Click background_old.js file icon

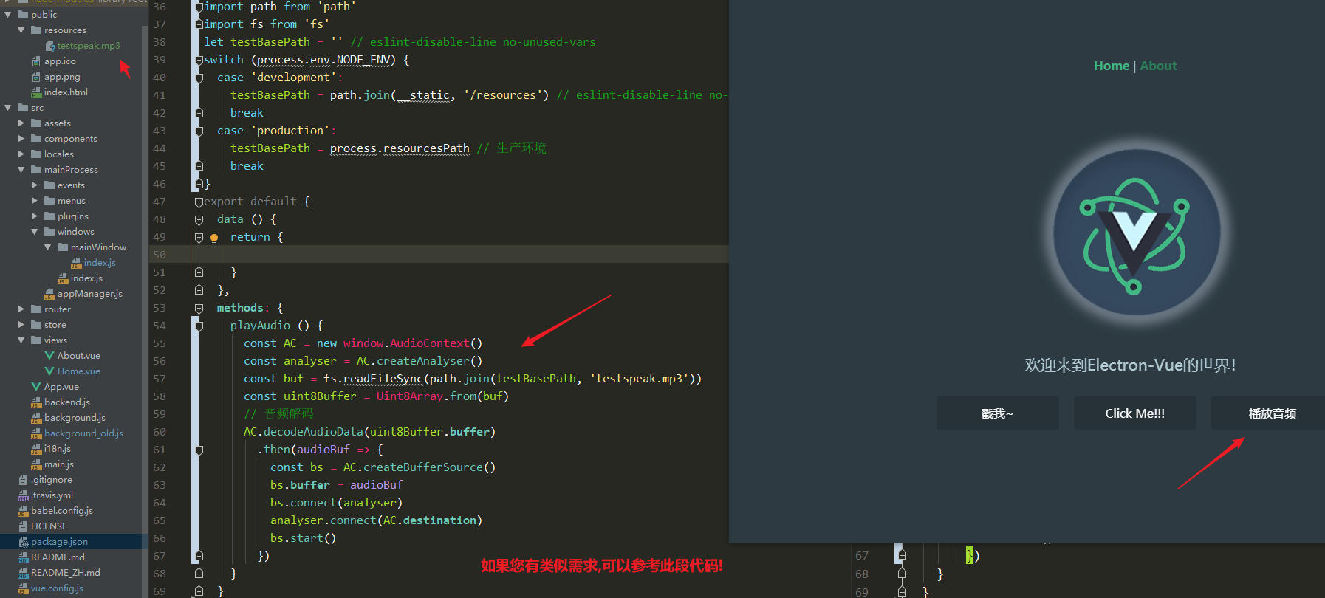pos(36,433)
